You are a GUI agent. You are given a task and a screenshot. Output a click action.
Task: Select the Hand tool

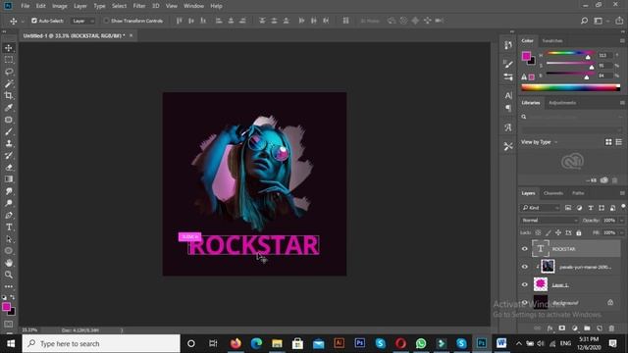tap(9, 263)
